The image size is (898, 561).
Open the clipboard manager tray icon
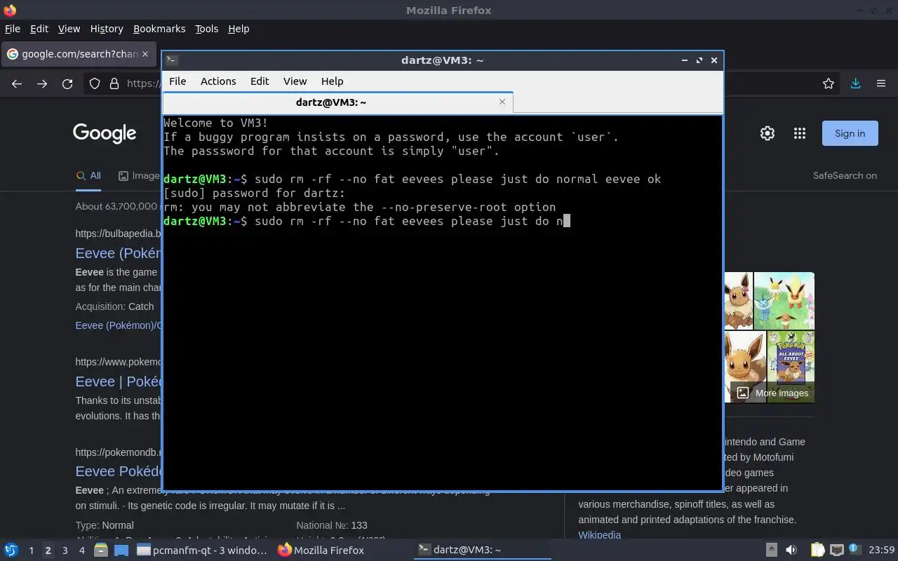click(x=818, y=550)
